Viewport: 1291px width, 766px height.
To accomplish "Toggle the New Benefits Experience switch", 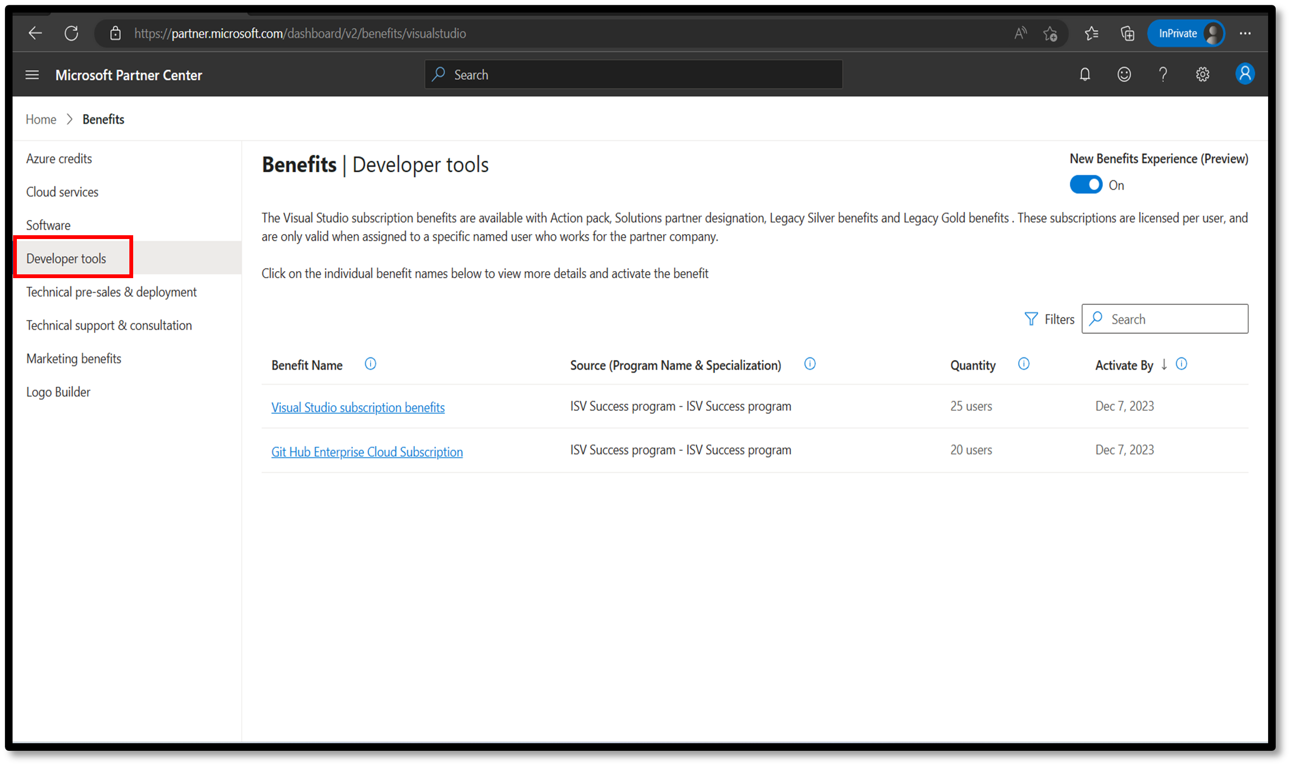I will click(1087, 184).
